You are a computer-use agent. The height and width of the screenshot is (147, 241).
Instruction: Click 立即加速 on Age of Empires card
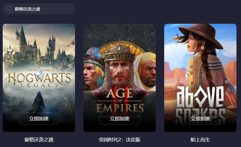pyautogui.click(x=120, y=119)
